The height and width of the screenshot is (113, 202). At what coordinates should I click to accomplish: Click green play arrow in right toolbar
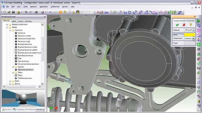coord(199,21)
